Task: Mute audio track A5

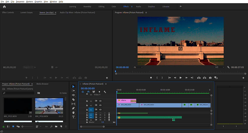Action: tap(100, 118)
